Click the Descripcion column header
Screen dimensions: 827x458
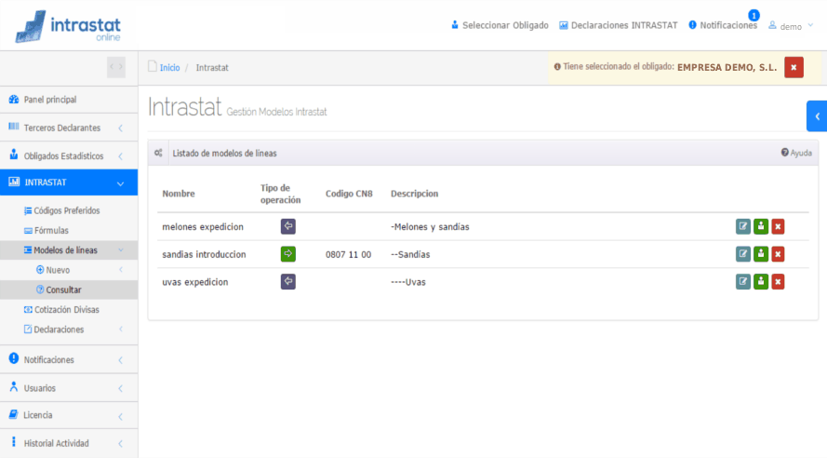(414, 194)
